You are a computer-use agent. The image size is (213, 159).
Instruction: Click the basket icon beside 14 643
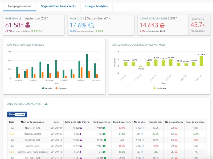pyautogui.click(x=162, y=25)
